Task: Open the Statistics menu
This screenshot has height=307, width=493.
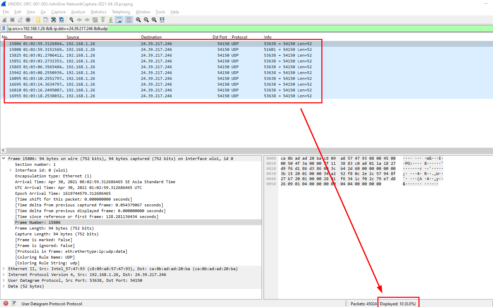Action: pos(98,12)
